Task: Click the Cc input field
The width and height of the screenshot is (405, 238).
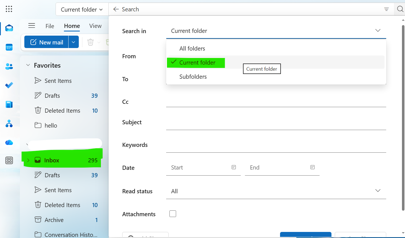Action: point(276,100)
